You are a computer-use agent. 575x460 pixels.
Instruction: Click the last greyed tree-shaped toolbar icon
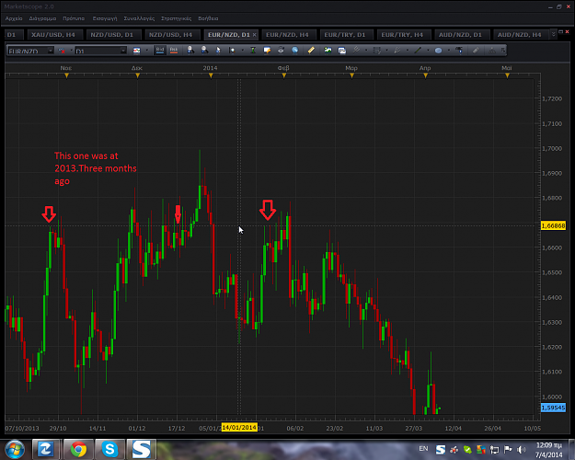tap(492, 51)
